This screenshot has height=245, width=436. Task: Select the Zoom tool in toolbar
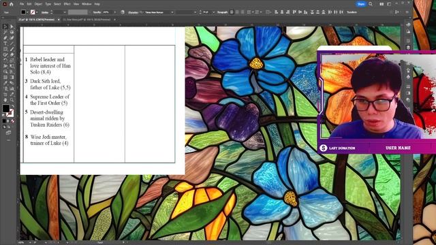pos(12,100)
